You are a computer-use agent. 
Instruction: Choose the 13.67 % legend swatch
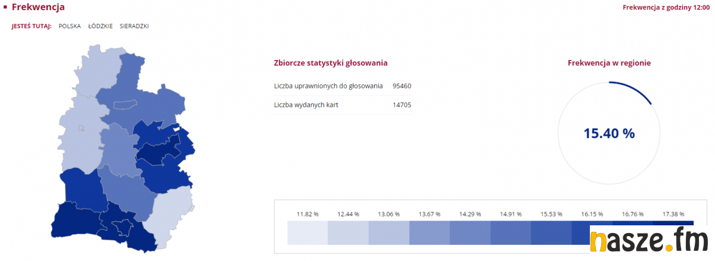pyautogui.click(x=429, y=232)
